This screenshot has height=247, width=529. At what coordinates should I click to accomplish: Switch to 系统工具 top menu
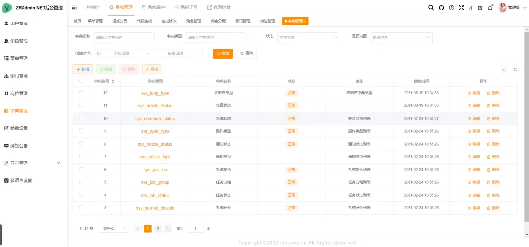186,7
